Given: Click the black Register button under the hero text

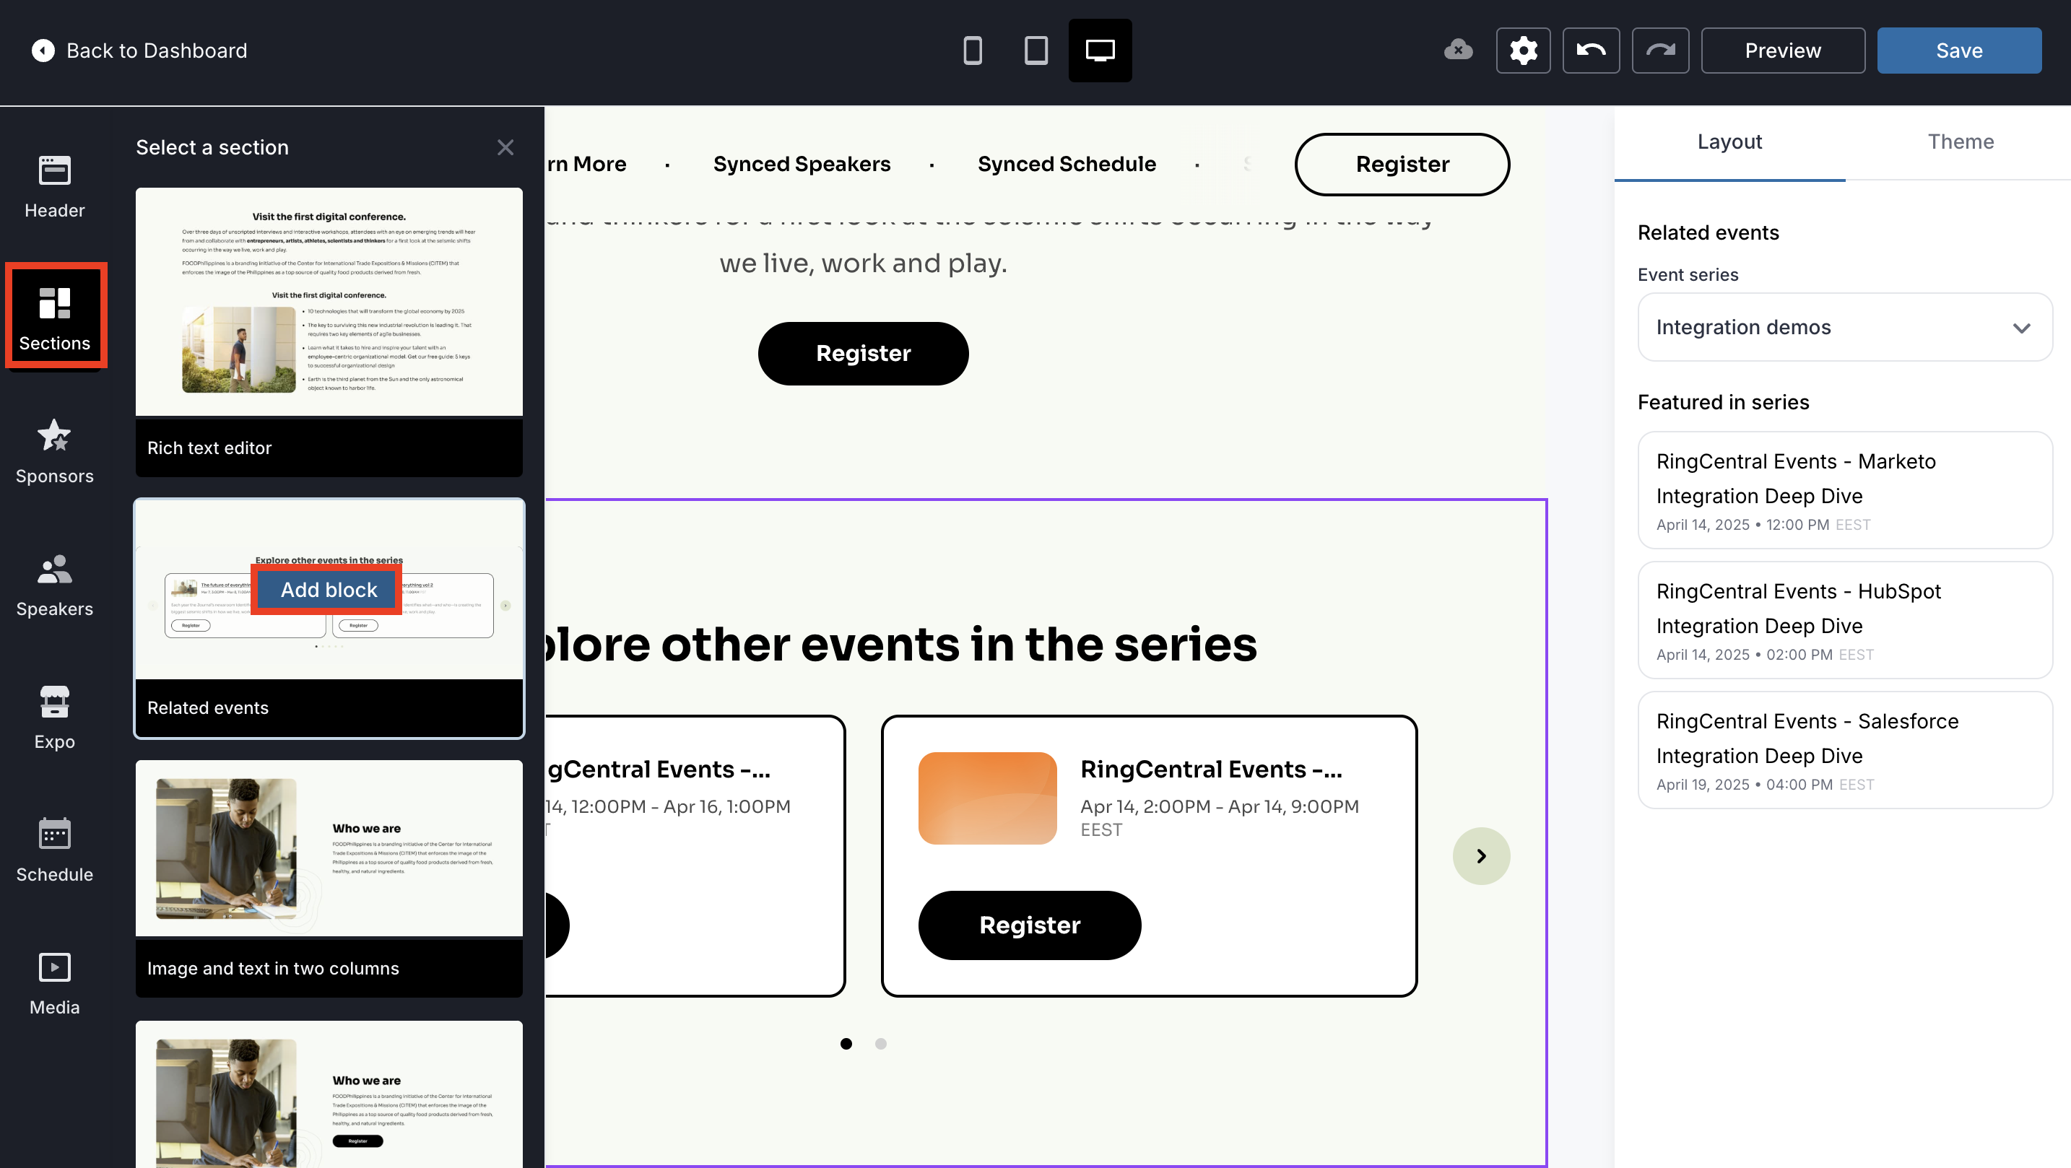Looking at the screenshot, I should 863,354.
